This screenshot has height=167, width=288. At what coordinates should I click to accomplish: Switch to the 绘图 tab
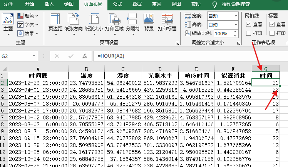(69, 4)
